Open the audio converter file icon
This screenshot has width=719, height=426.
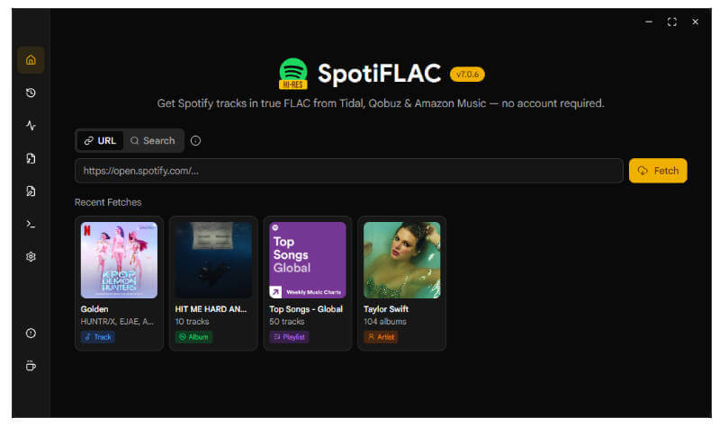[31, 158]
